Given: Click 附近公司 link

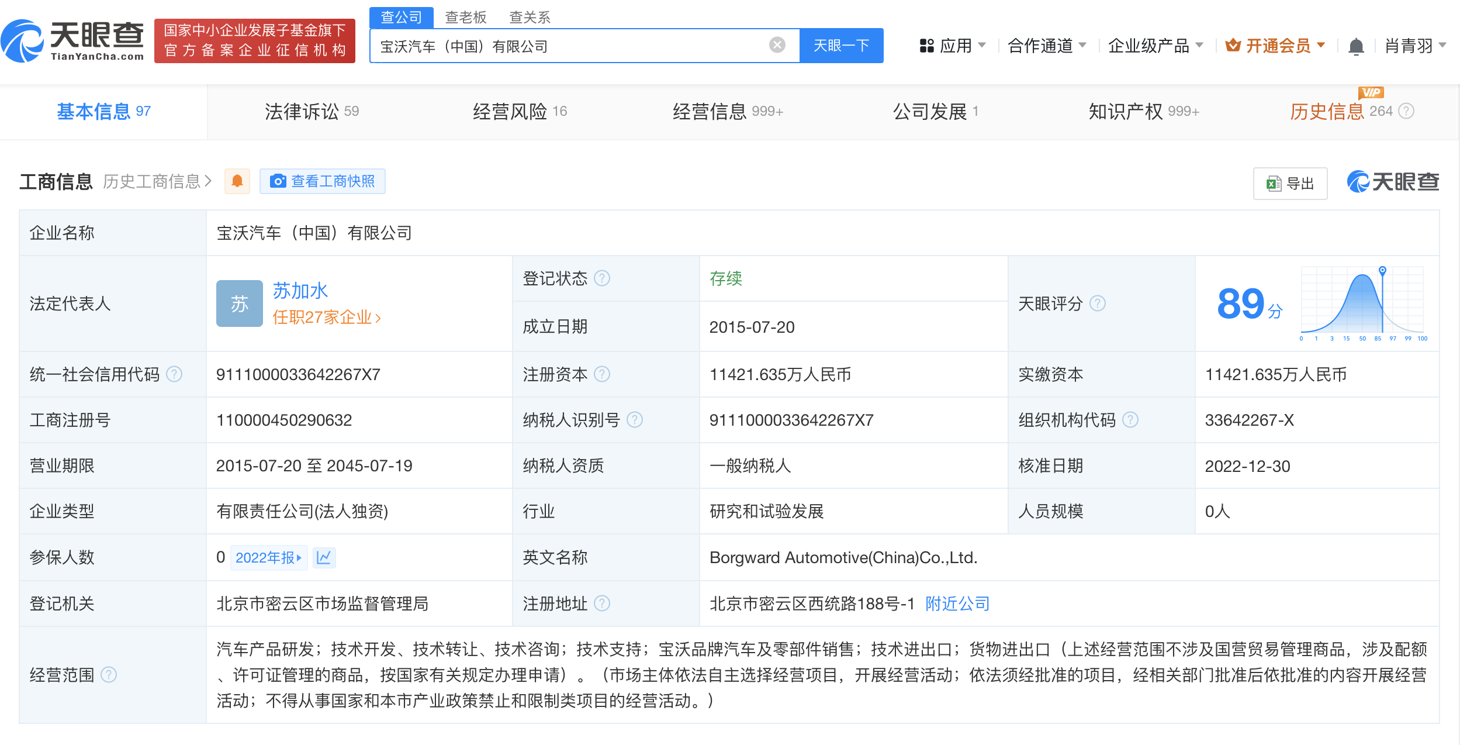Looking at the screenshot, I should click(x=957, y=603).
